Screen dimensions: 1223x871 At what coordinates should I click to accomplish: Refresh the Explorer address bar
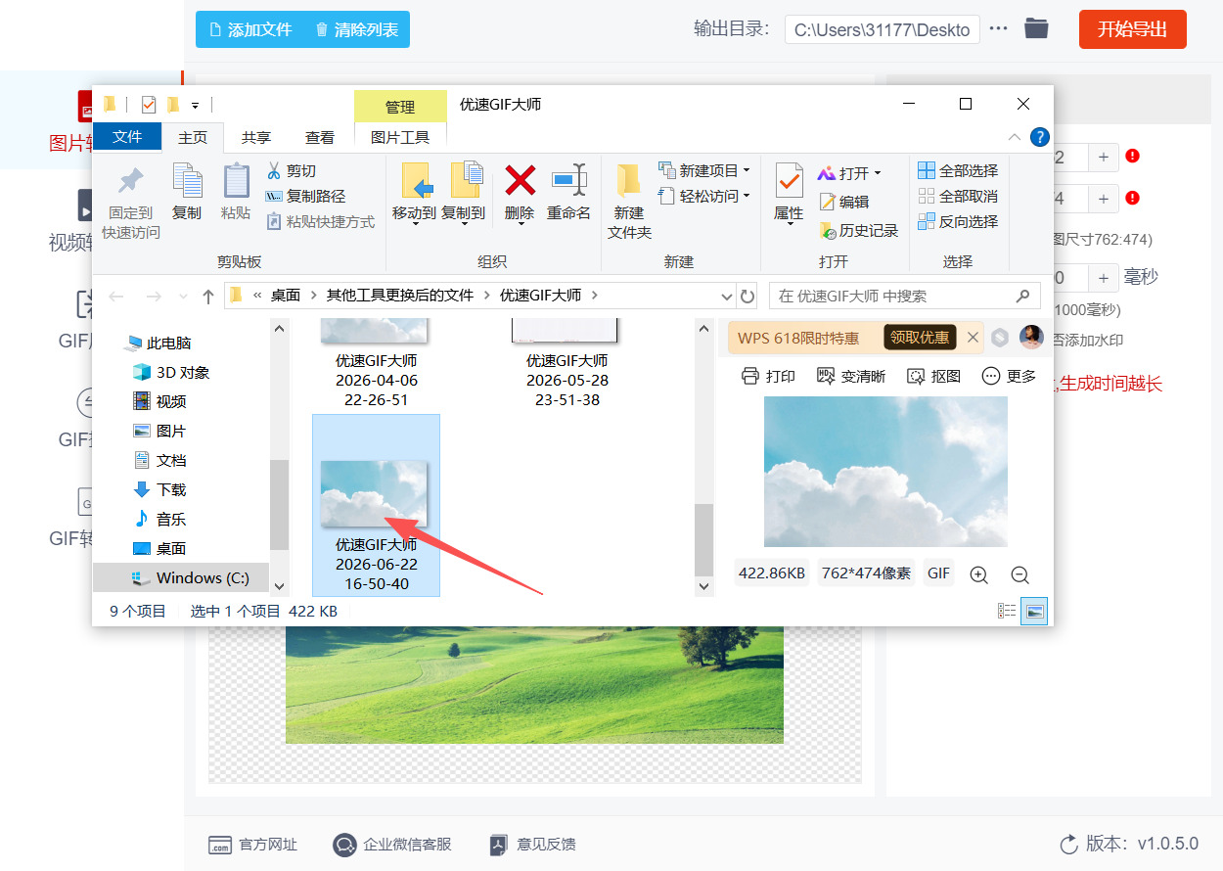pyautogui.click(x=747, y=296)
